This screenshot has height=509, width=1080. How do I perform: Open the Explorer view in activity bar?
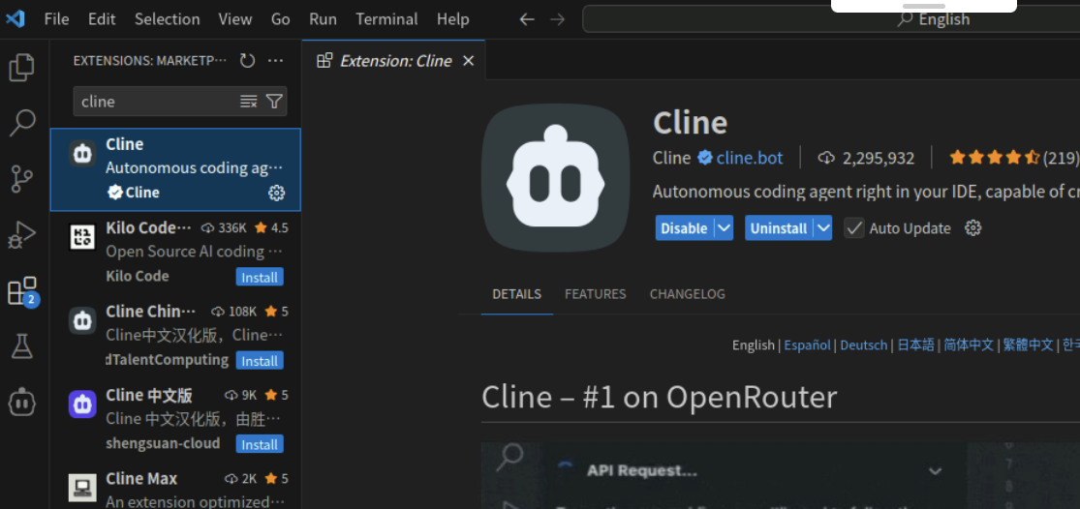click(21, 68)
